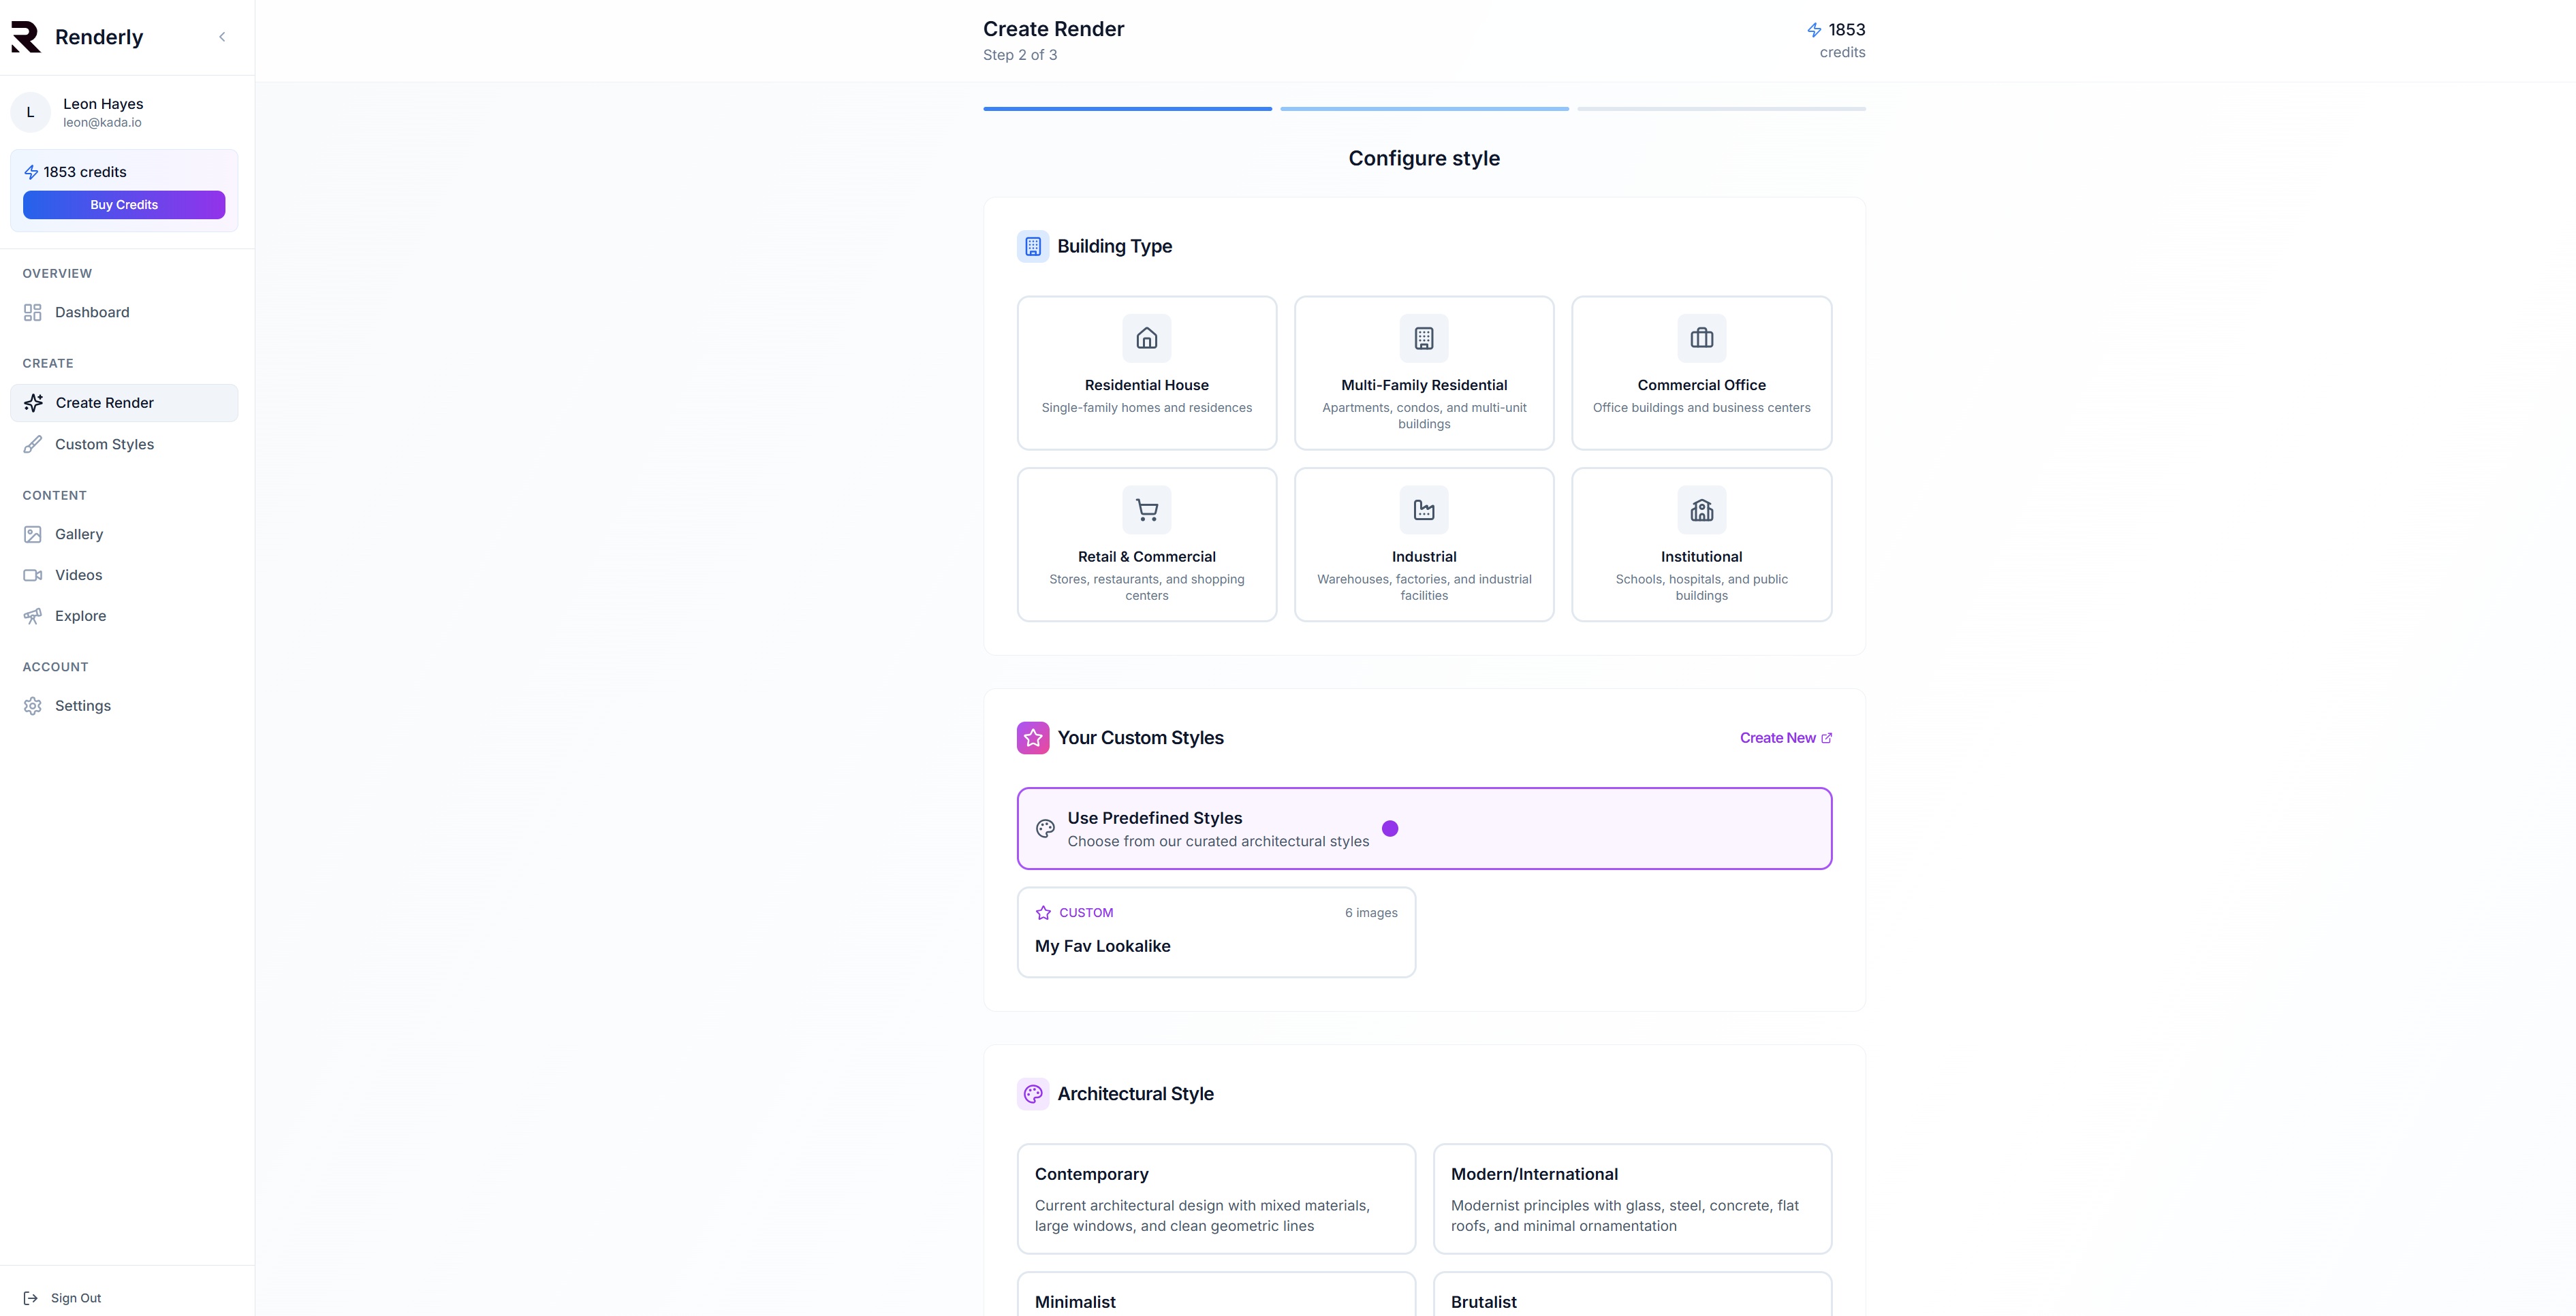Image resolution: width=2576 pixels, height=1316 pixels.
Task: Click the third progress step bar
Action: point(1721,109)
